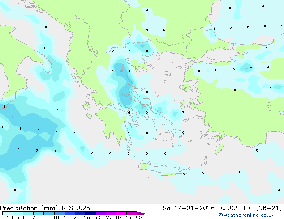Click the 'Sa 17-01-2026' date text

[189, 208]
